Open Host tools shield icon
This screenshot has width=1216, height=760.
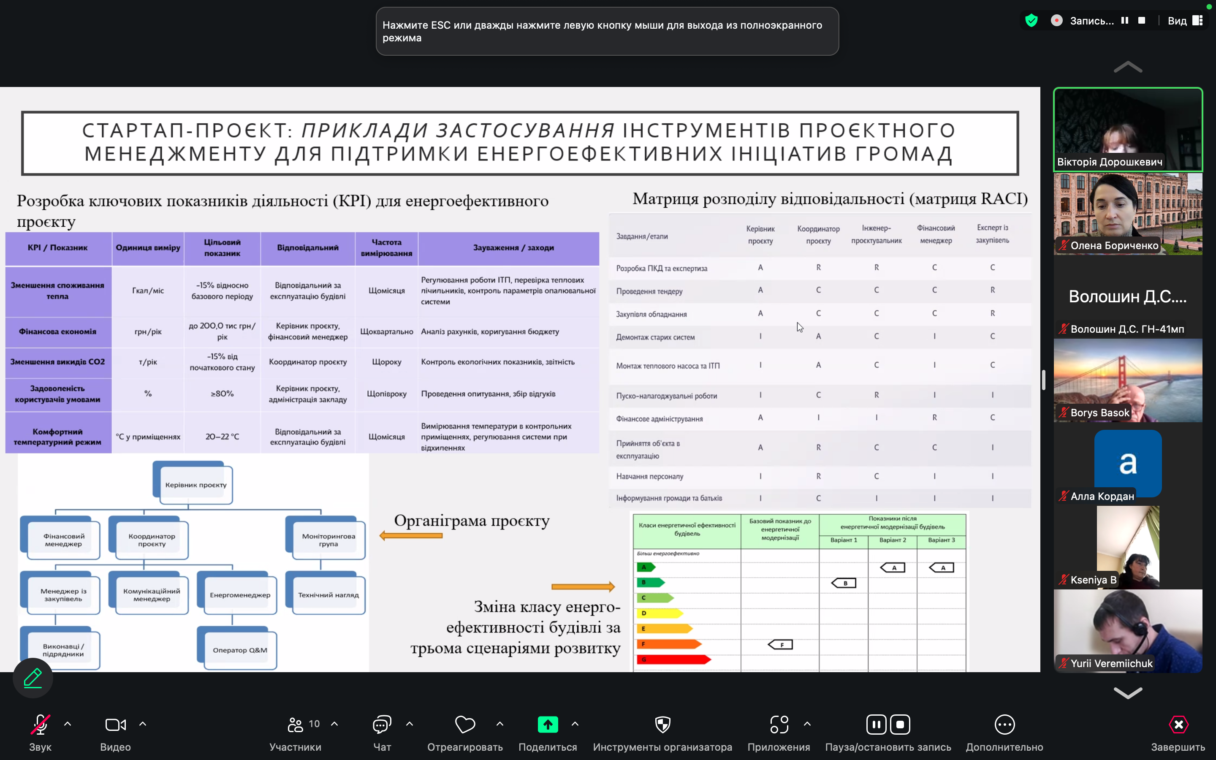tap(662, 724)
